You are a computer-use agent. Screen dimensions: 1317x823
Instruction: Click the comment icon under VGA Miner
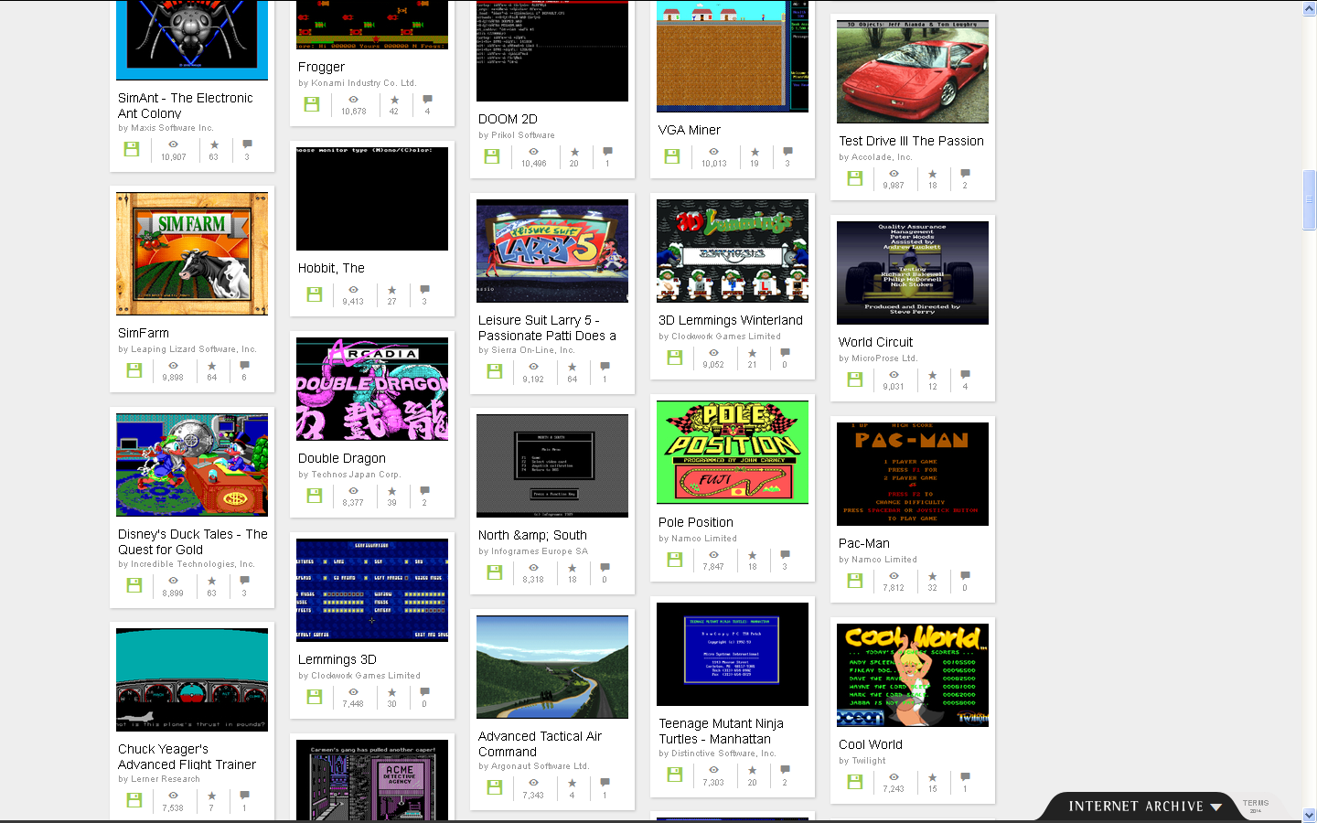point(787,152)
